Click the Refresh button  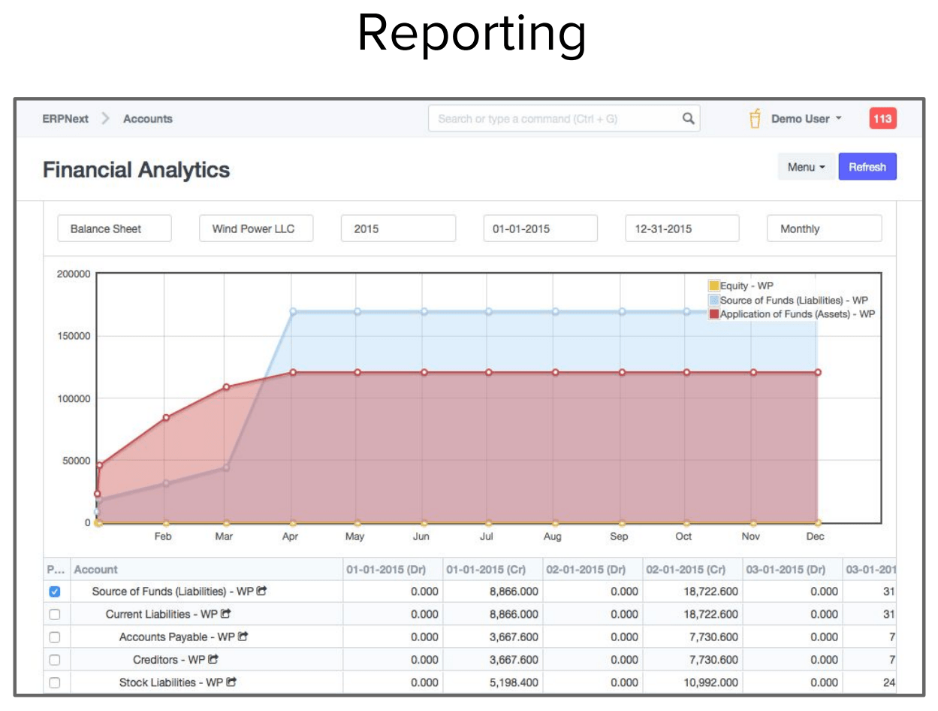click(867, 167)
